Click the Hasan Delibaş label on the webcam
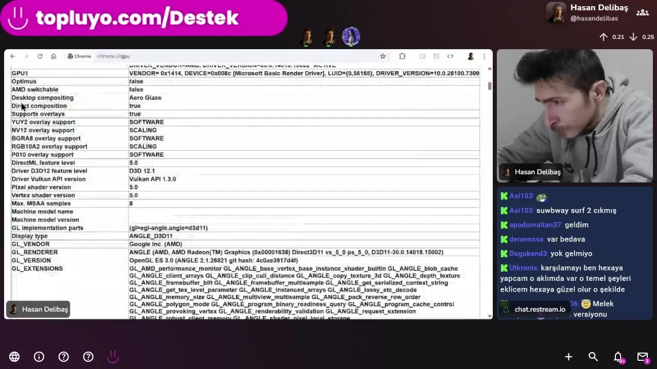This screenshot has height=369, width=657. (x=531, y=172)
